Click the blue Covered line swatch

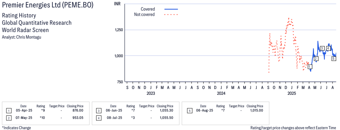(171, 9)
